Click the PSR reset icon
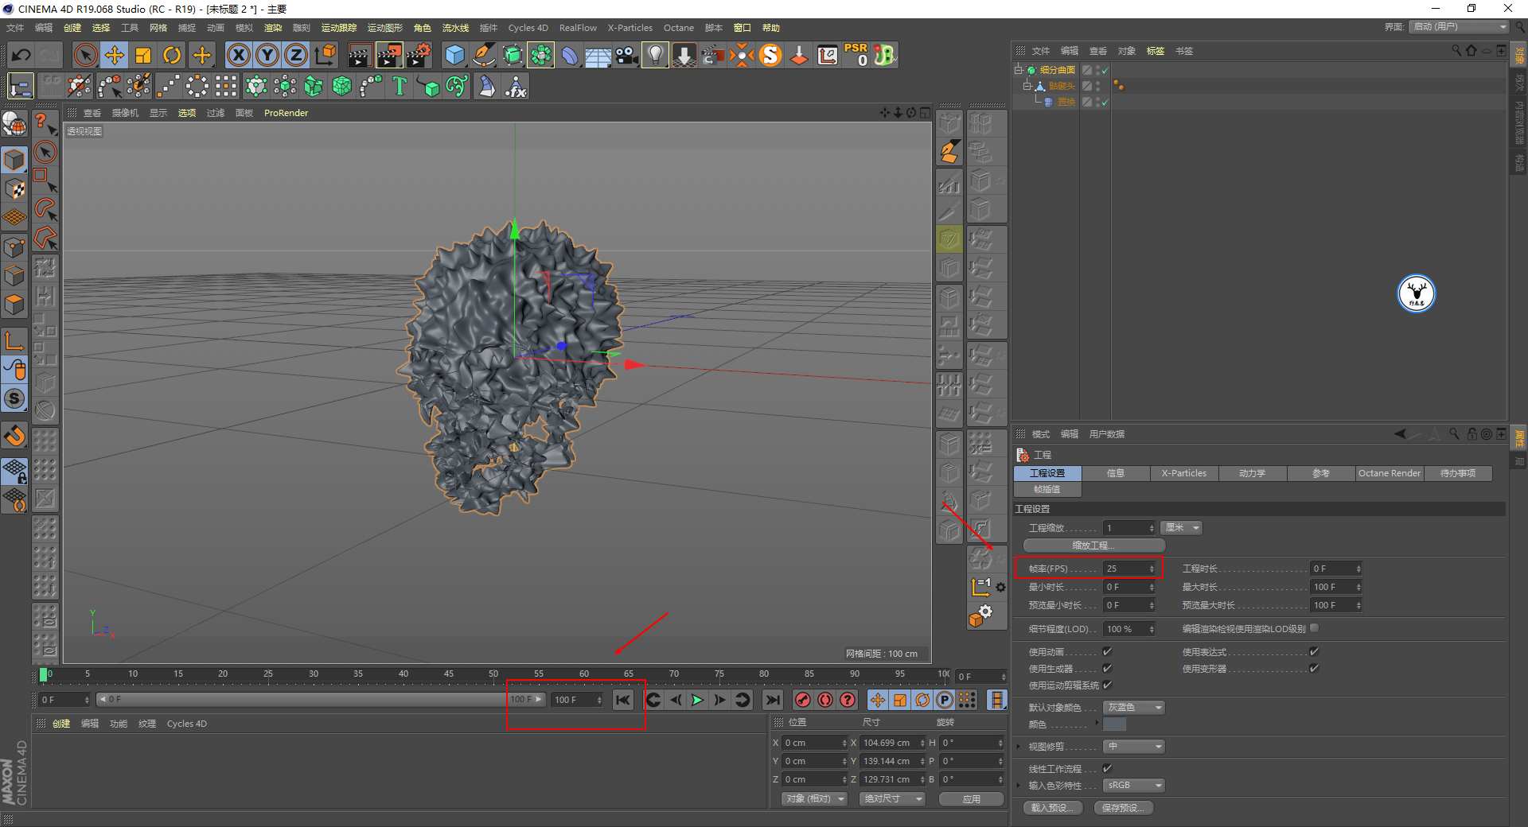 (x=856, y=55)
